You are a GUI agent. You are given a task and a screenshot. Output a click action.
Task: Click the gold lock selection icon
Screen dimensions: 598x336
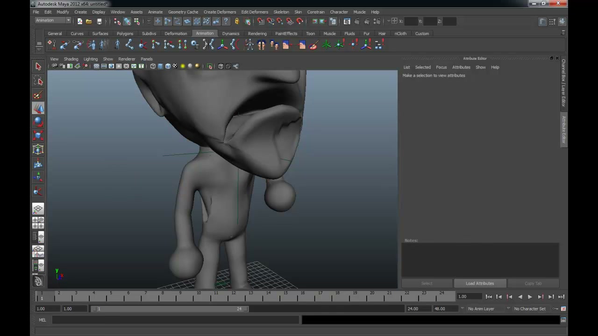click(237, 21)
